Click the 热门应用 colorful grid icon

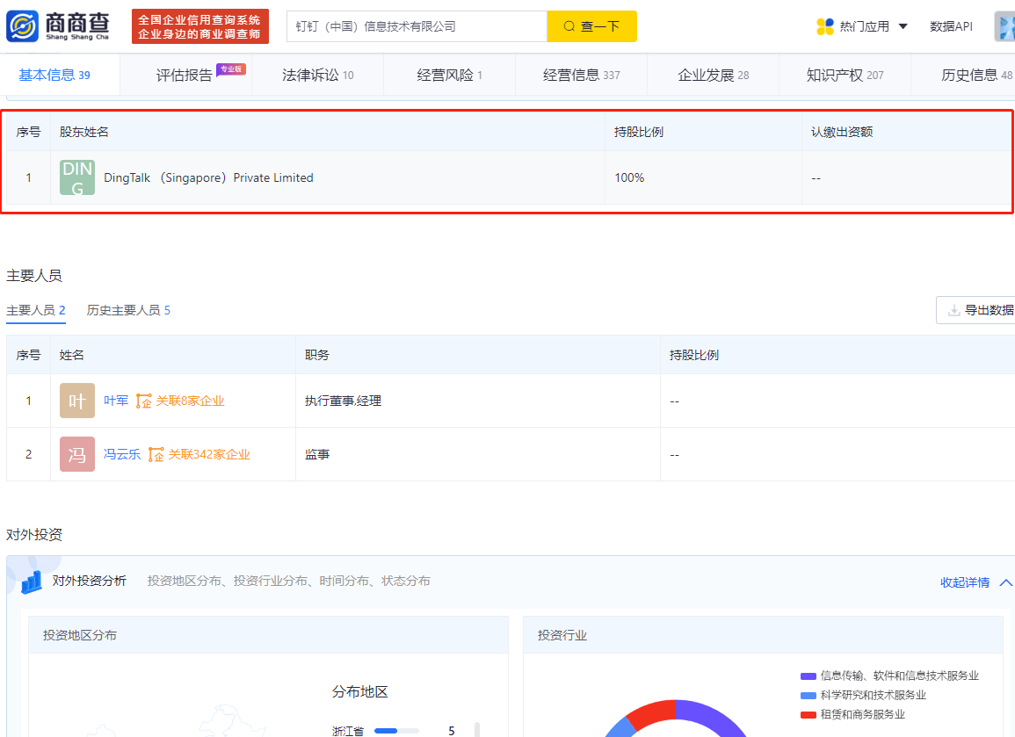coord(824,26)
